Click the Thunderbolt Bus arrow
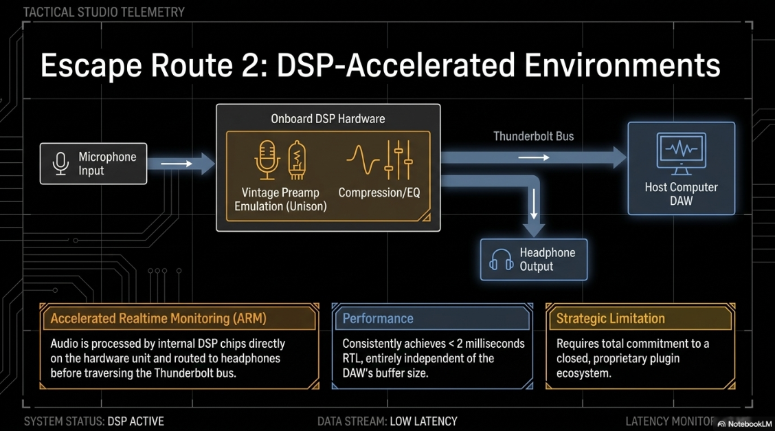Screen dimensions: 775x431 534,157
